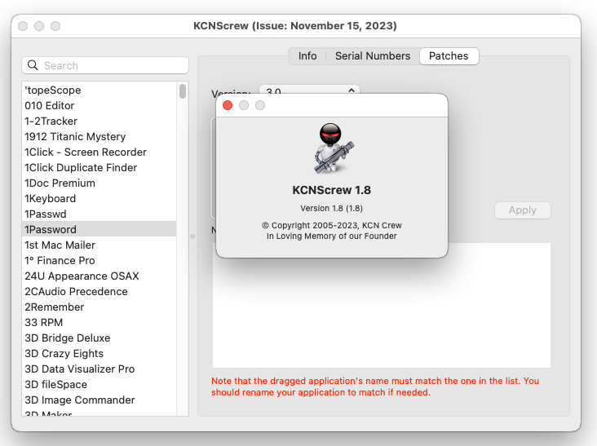Select the Patches tab
597x446 pixels.
click(x=449, y=56)
